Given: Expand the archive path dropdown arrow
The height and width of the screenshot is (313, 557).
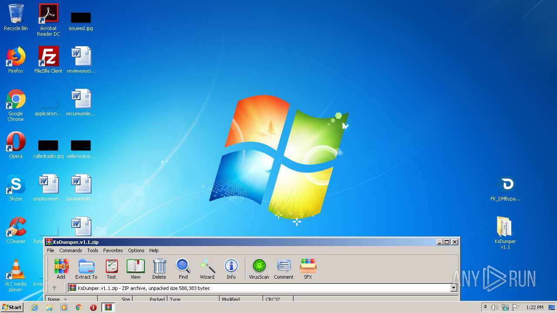Looking at the screenshot, I should pos(453,288).
